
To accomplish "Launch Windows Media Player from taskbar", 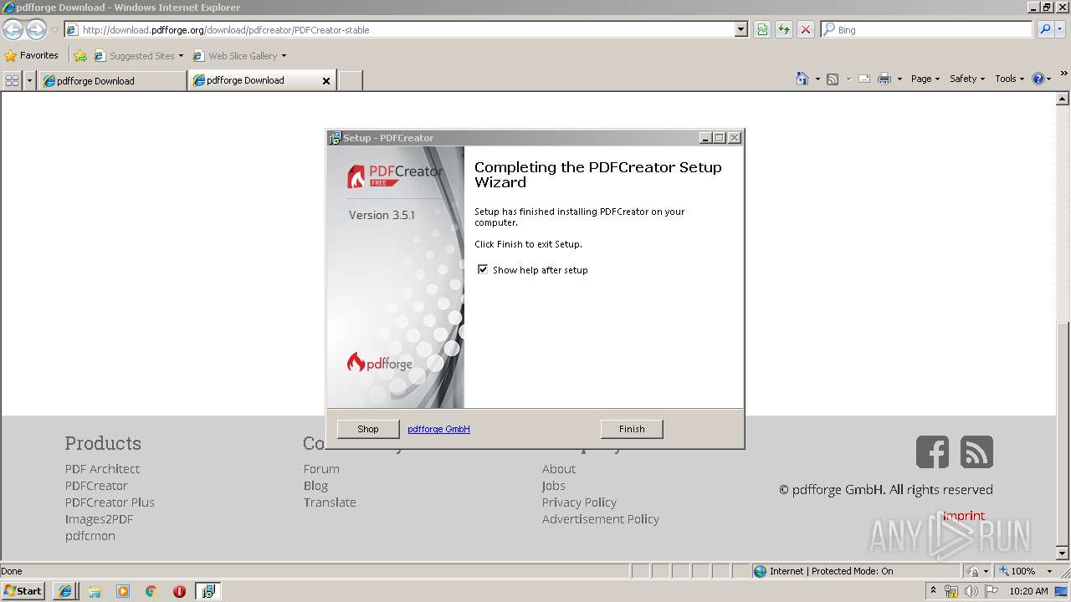I will click(x=122, y=591).
